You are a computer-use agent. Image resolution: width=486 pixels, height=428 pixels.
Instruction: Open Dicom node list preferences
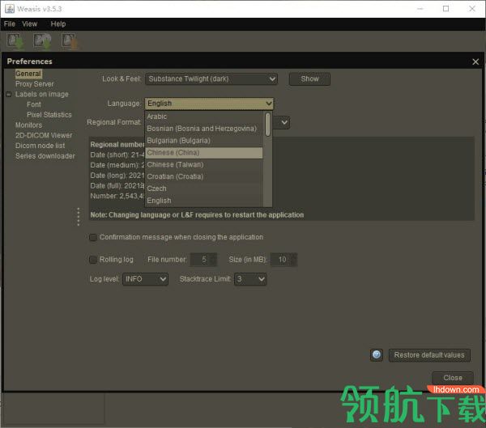40,146
